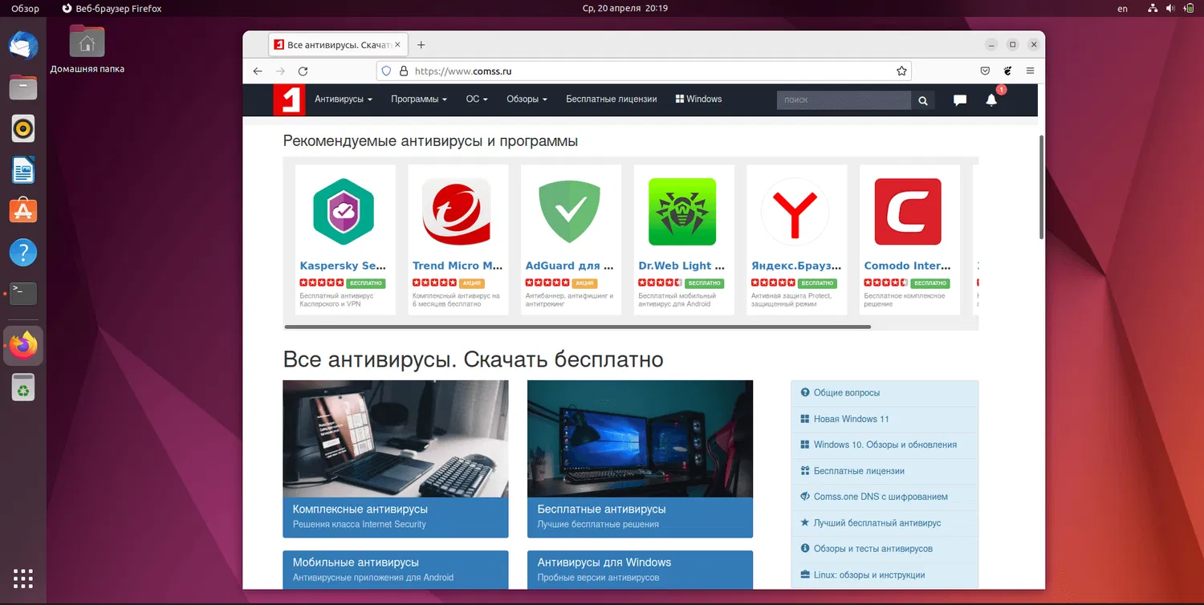Save the page to Pocket

[985, 71]
